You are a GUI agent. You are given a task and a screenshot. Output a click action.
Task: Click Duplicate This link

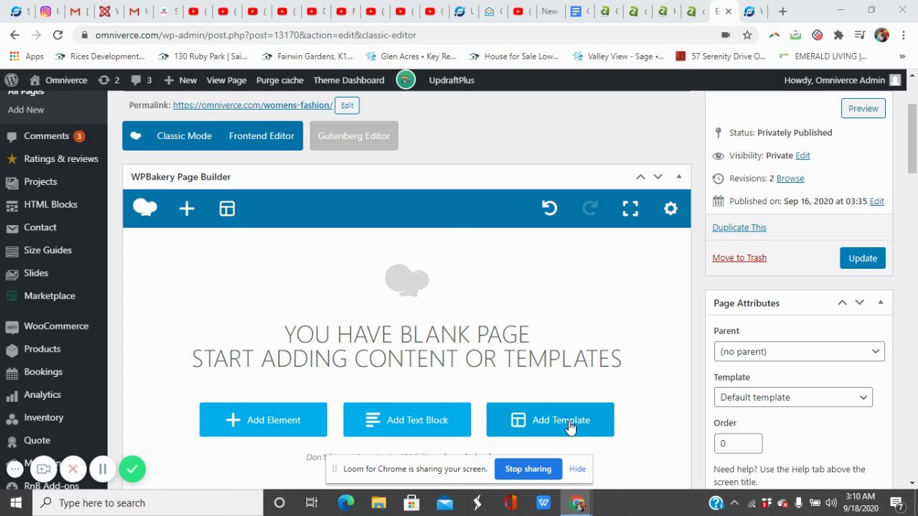click(739, 227)
